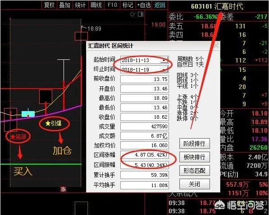Click the 前收盘价 field showing 13.75
269x215 pixels.
click(145, 79)
